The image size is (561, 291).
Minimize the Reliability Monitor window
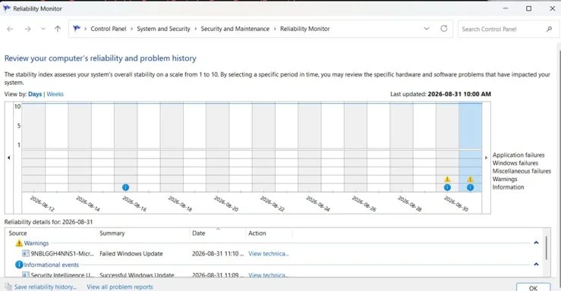(x=505, y=8)
